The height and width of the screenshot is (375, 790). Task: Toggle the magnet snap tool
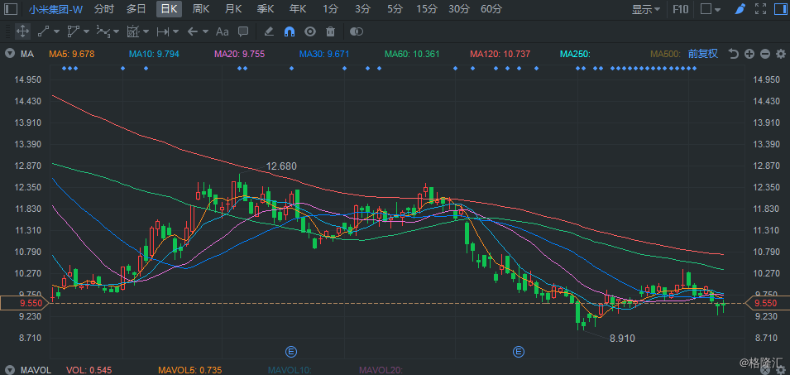290,31
